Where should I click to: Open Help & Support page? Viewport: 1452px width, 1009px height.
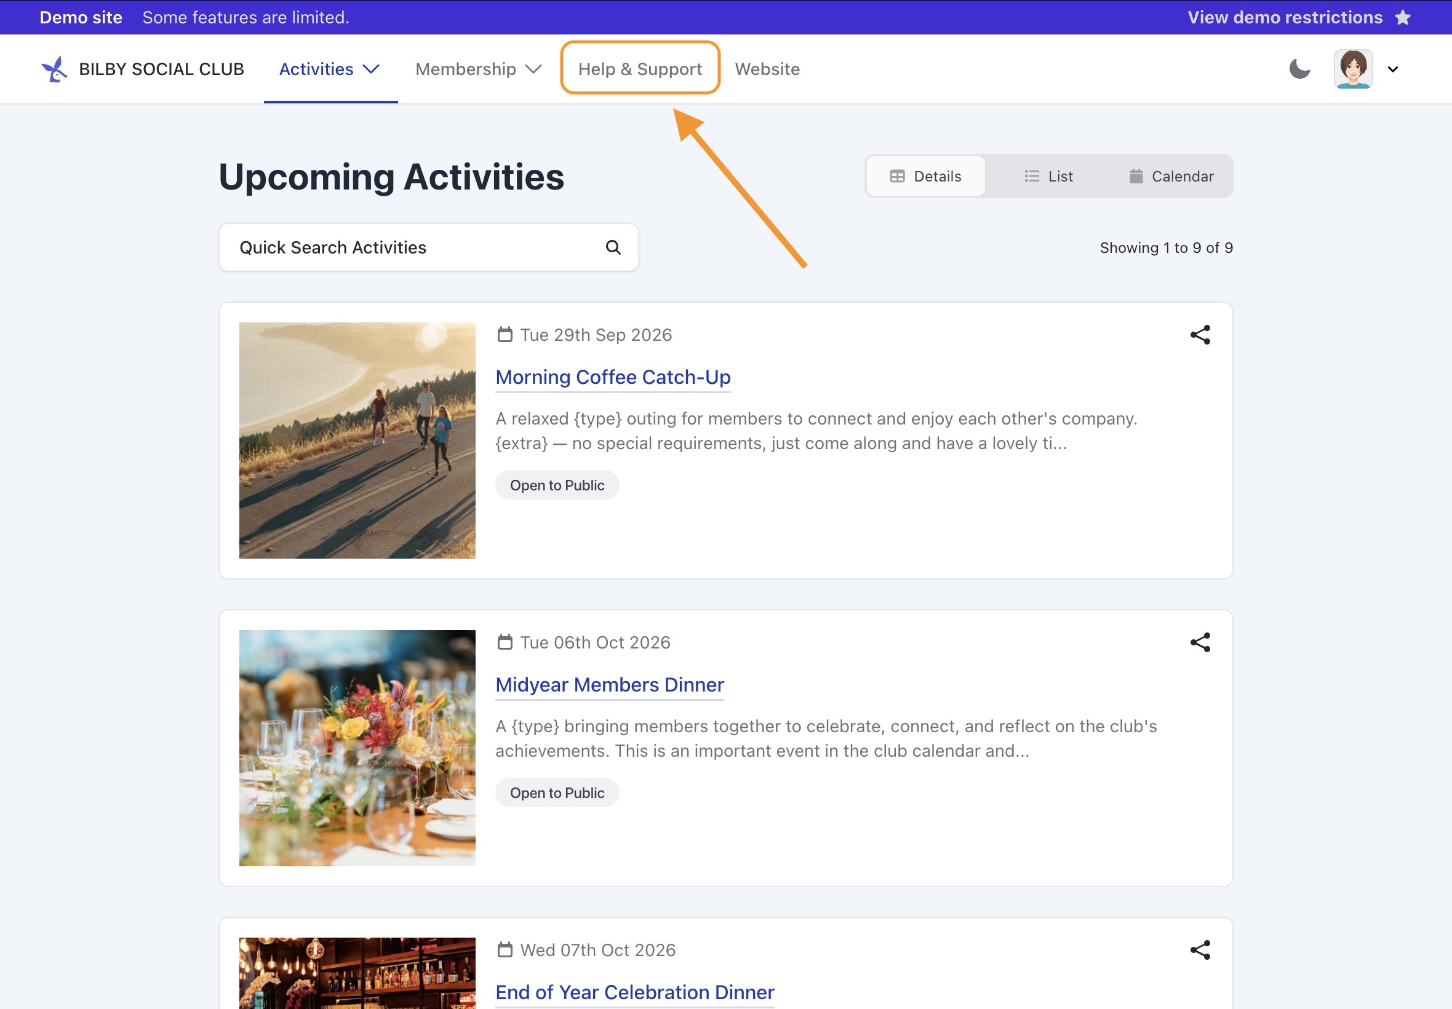(640, 69)
